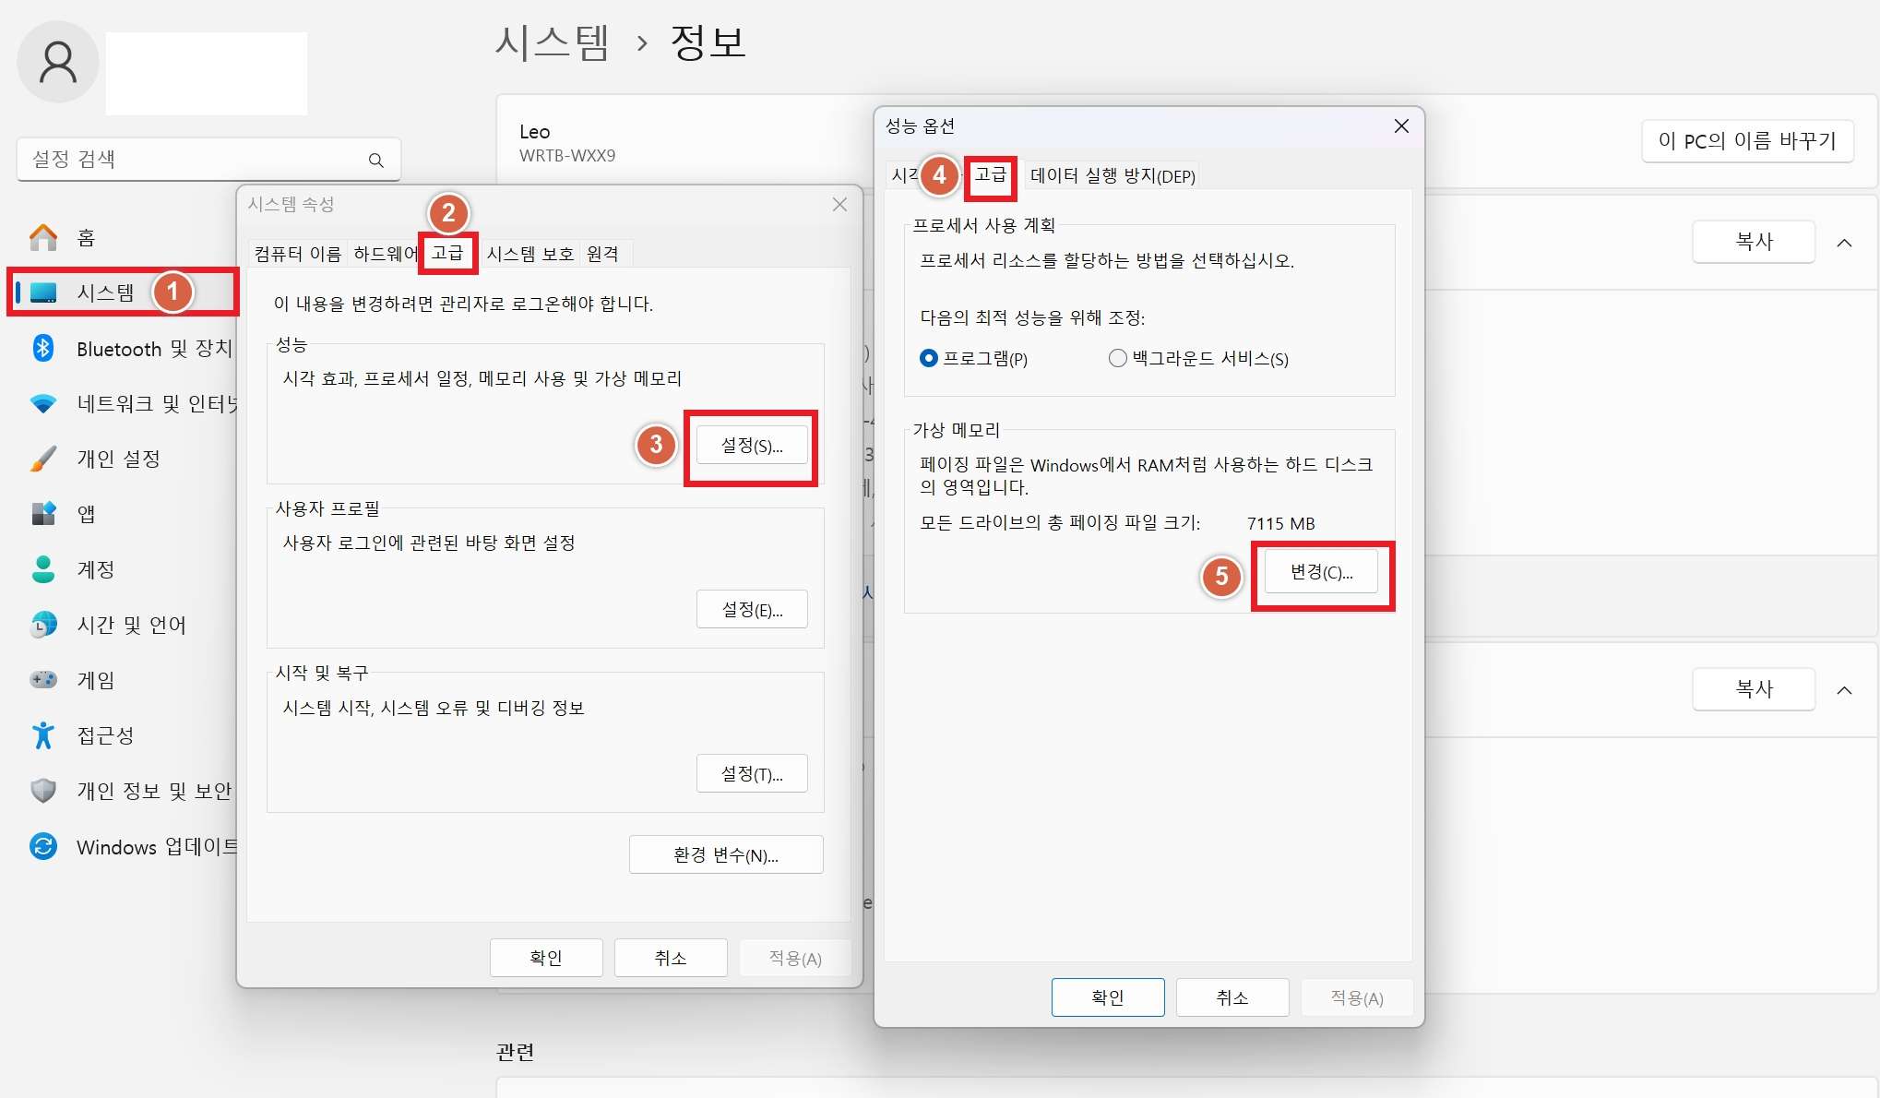Screen dimensions: 1880x1098
Task: Click the user profile avatar icon
Action: pyautogui.click(x=58, y=63)
